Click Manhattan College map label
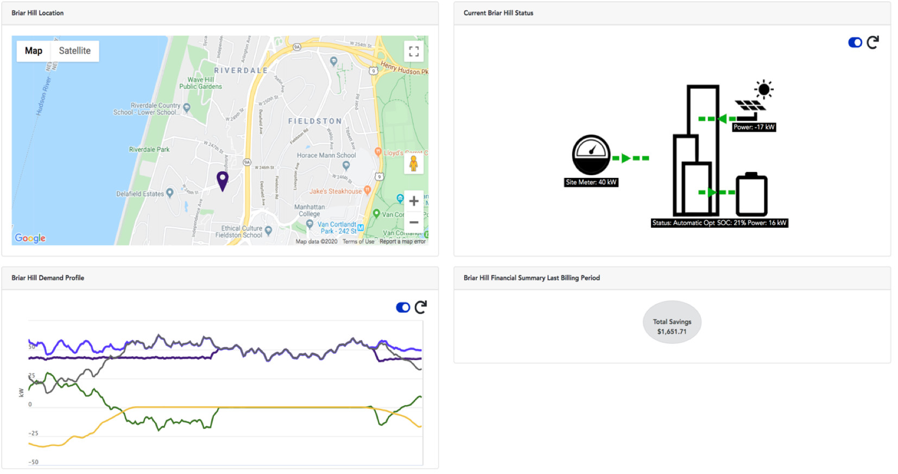This screenshot has height=474, width=898. point(309,210)
